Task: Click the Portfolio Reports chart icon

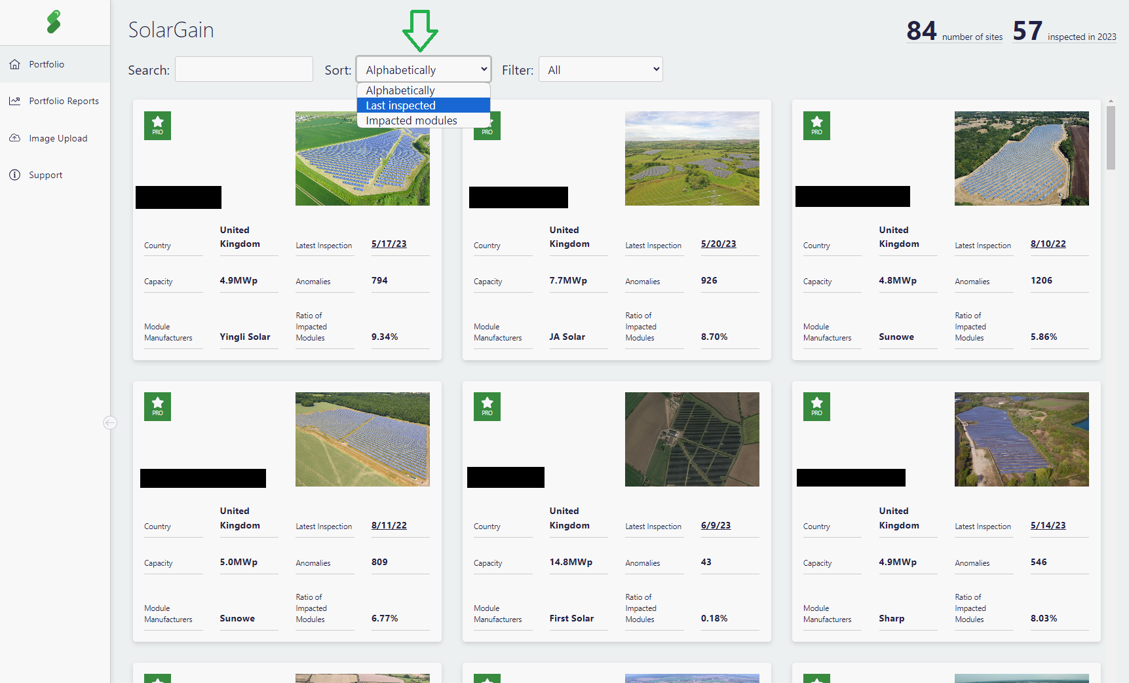Action: pyautogui.click(x=14, y=101)
